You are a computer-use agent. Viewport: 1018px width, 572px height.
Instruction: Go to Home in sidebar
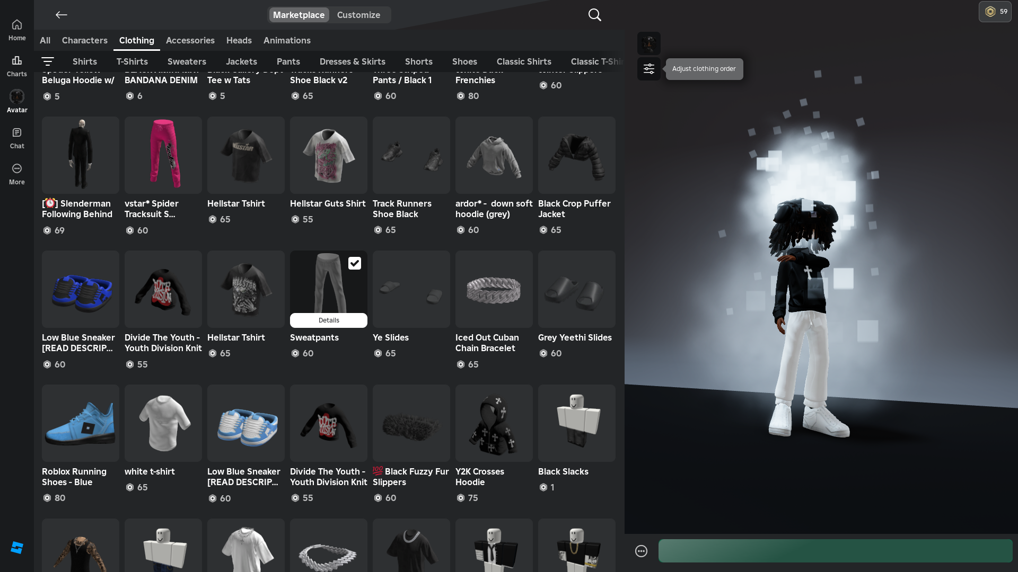[17, 30]
